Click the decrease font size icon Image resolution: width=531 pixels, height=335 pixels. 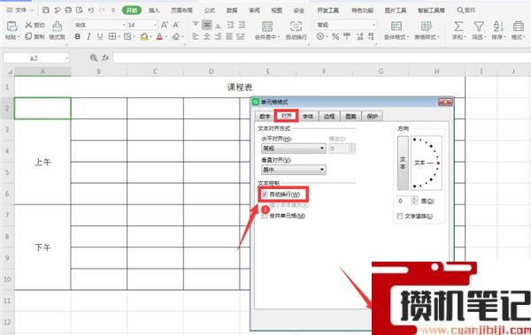tap(176, 25)
